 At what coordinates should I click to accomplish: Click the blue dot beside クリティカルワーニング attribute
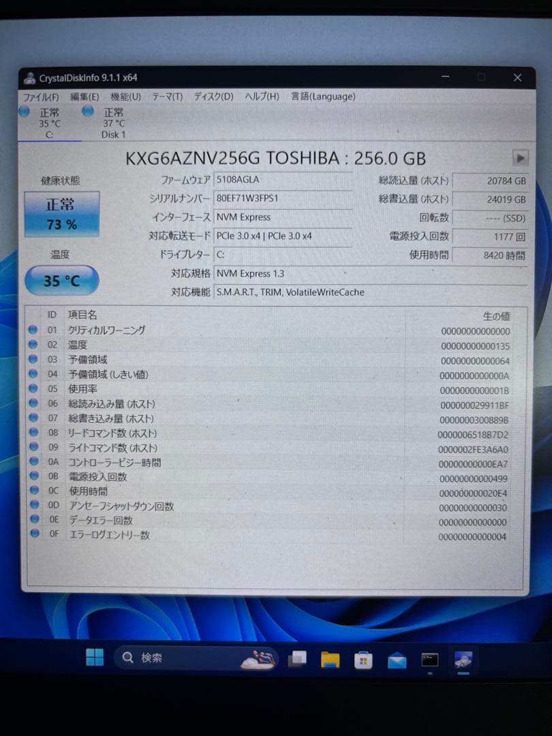pos(33,331)
